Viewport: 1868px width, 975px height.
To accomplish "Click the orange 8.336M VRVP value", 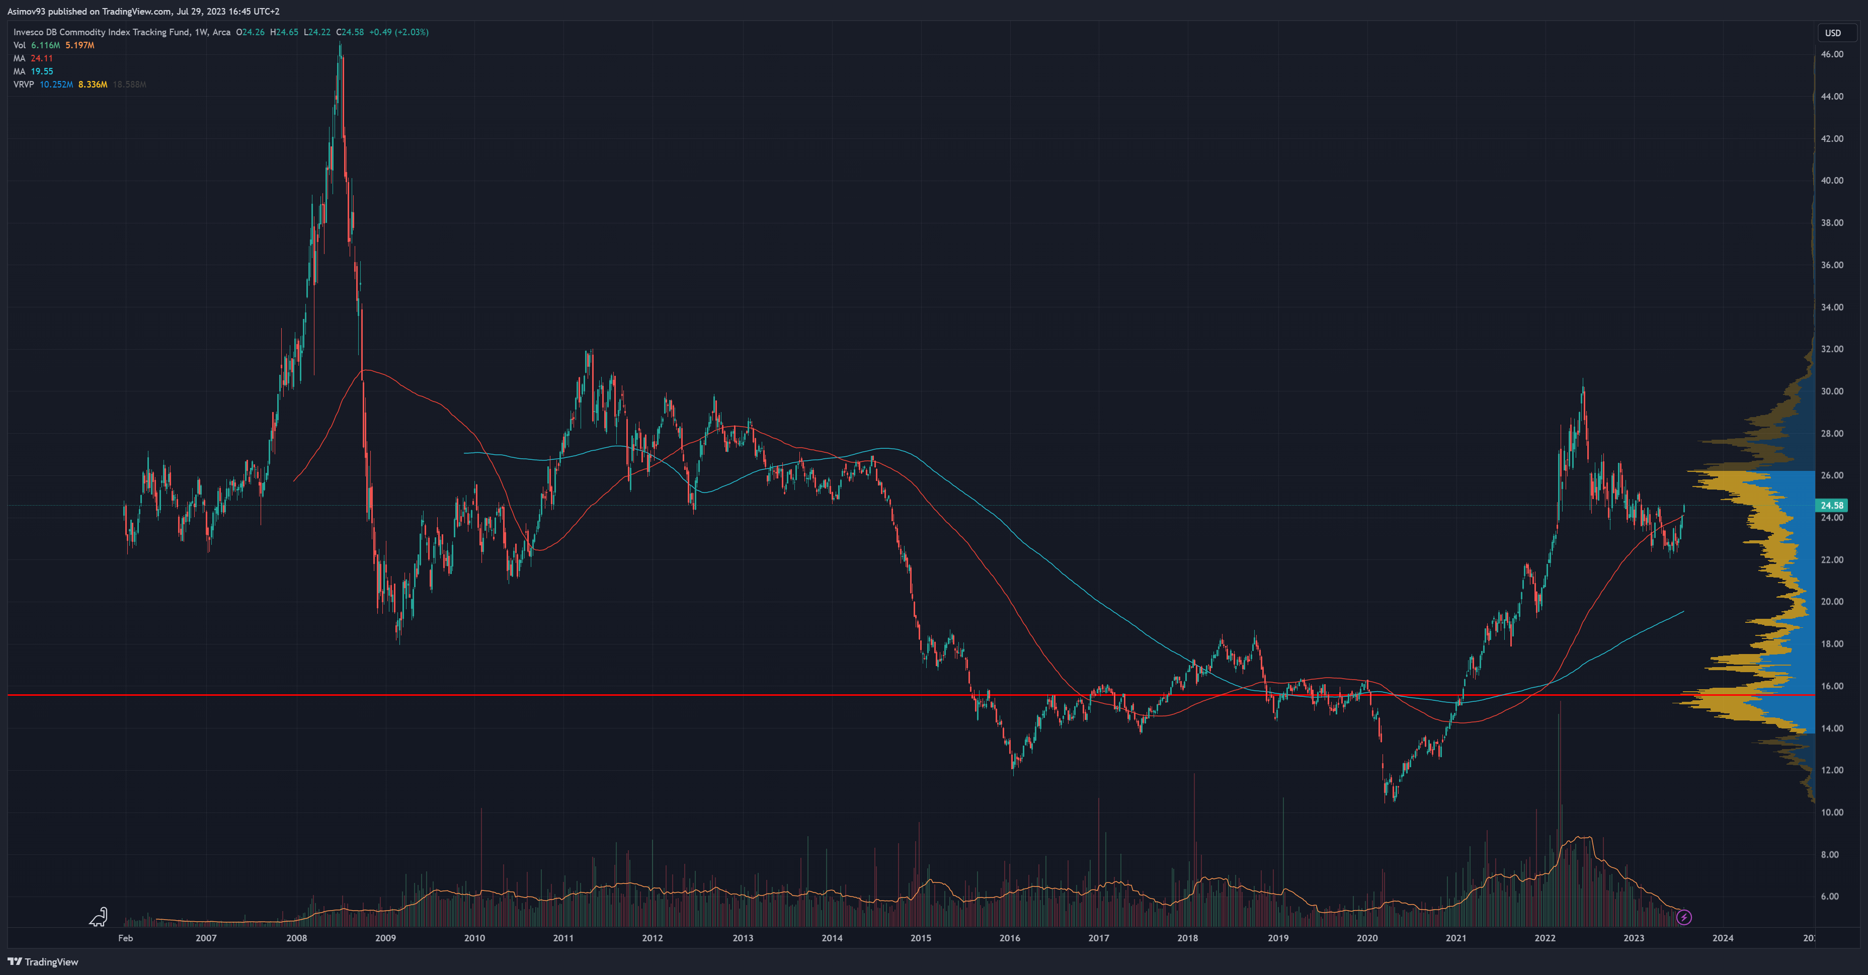I will pyautogui.click(x=93, y=84).
